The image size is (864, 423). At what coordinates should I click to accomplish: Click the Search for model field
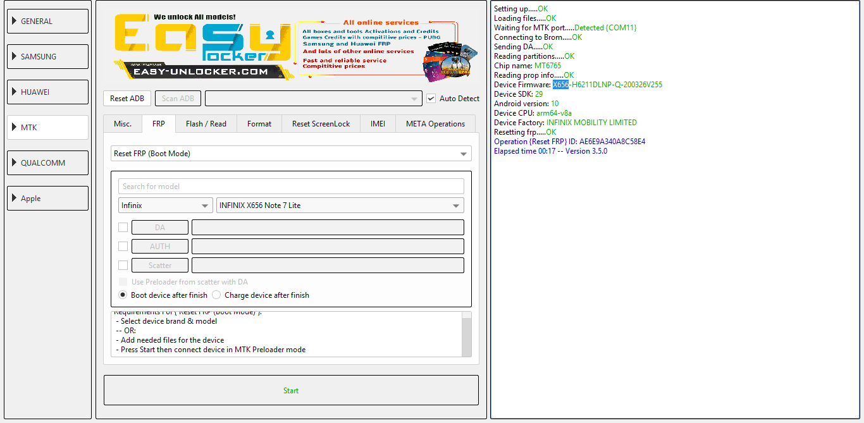point(291,186)
